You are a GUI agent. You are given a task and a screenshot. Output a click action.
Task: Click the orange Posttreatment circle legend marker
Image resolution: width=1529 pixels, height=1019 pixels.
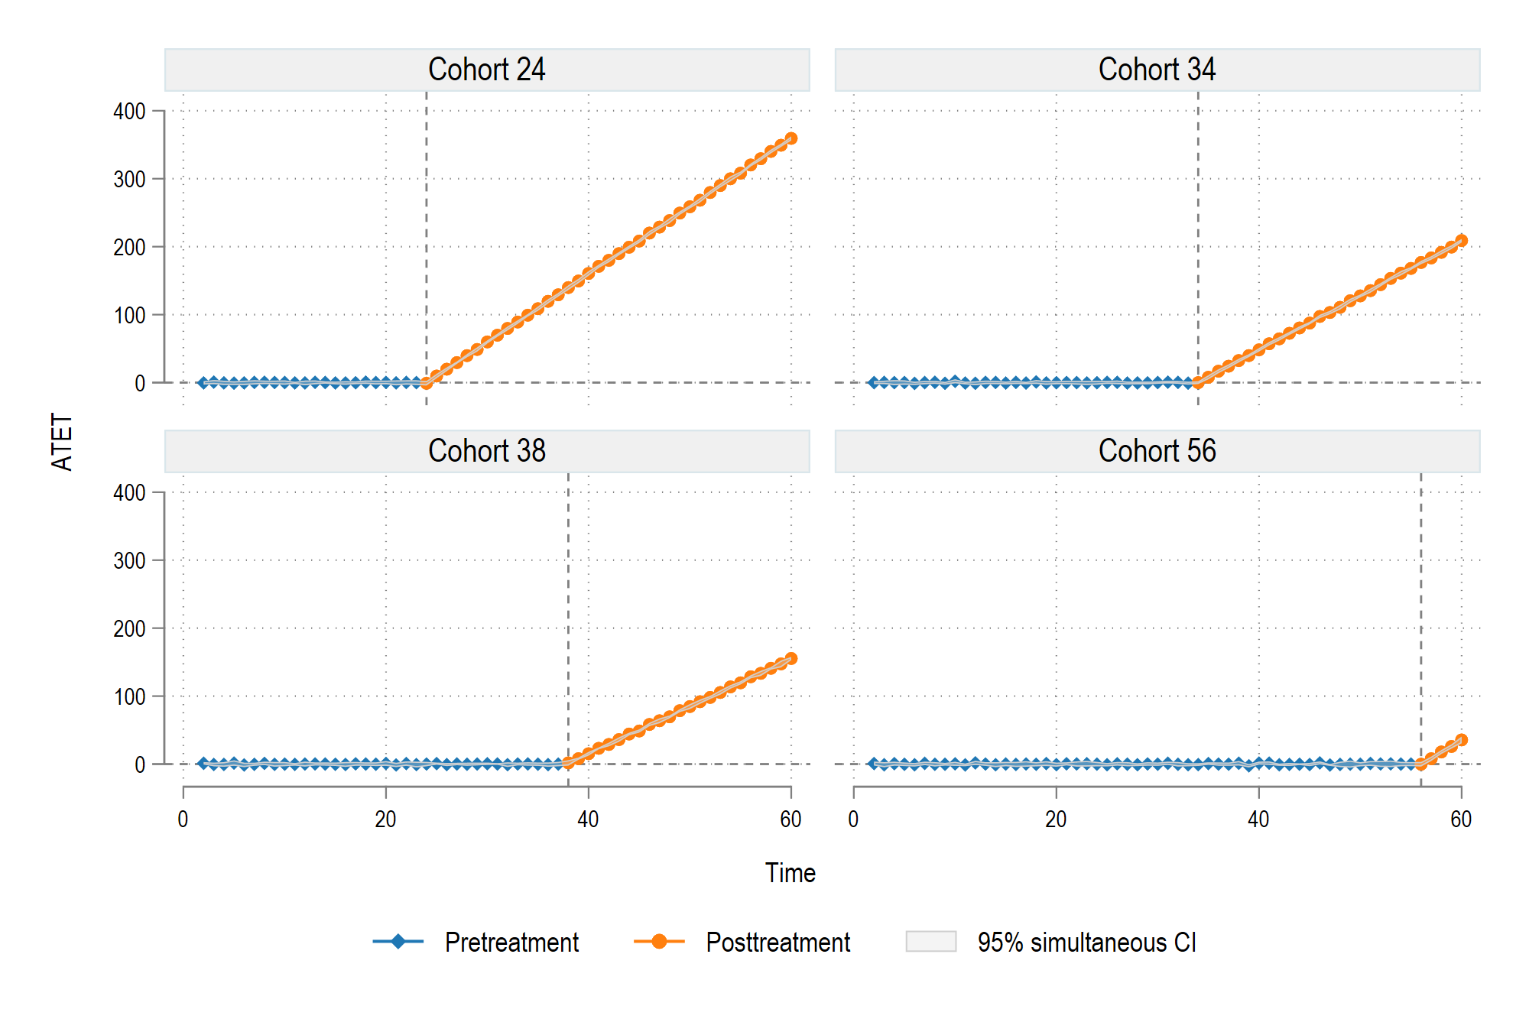point(659,941)
